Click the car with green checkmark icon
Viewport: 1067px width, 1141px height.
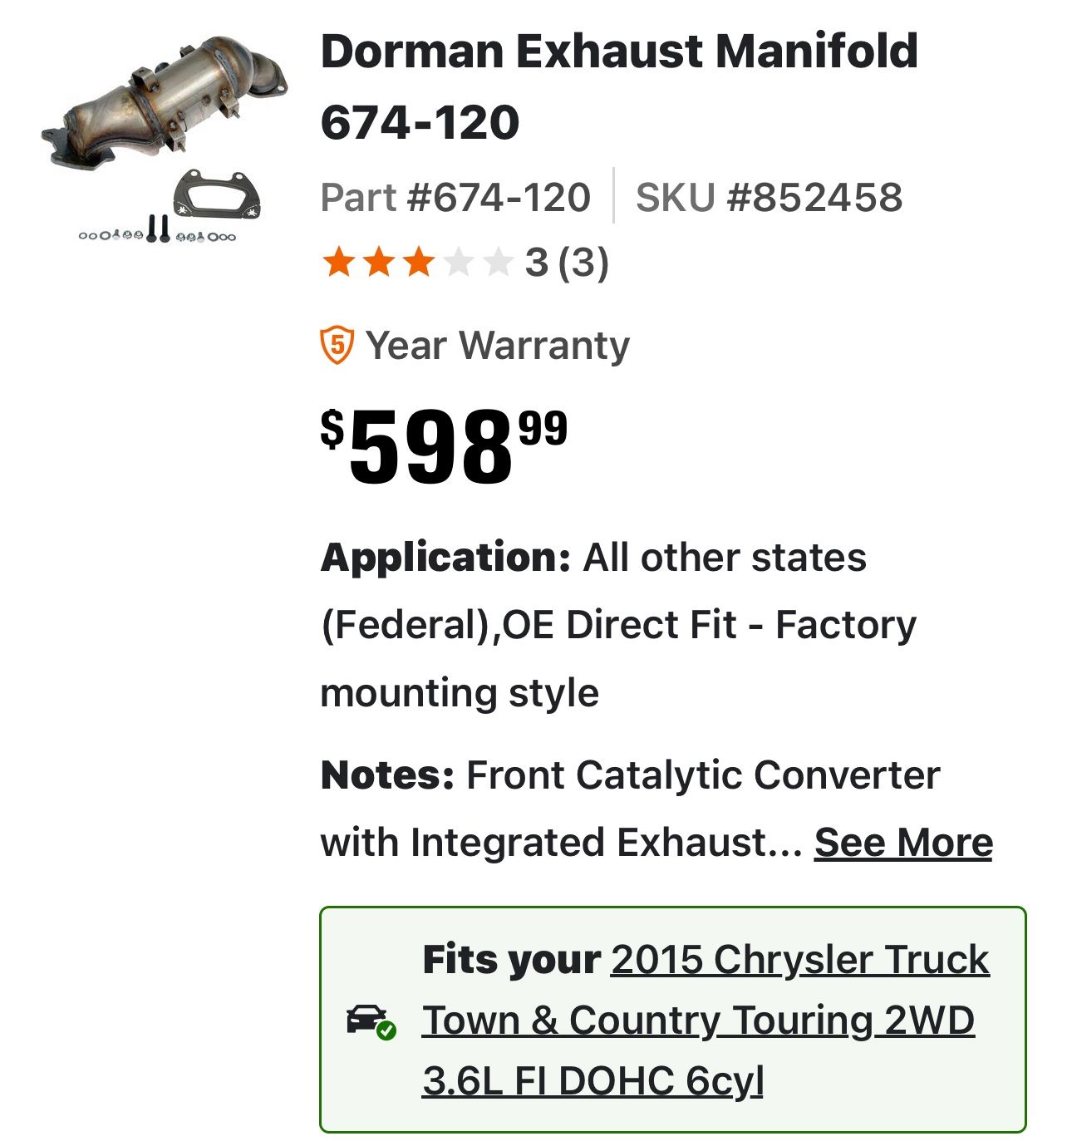point(371,1021)
